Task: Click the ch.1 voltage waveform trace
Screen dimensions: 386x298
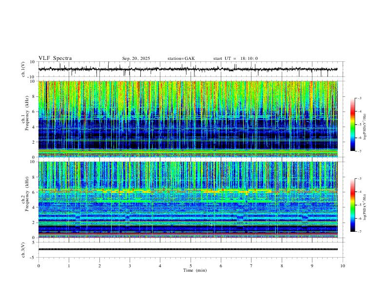Action: click(188, 69)
